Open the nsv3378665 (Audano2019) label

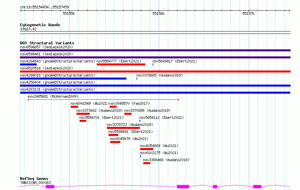(159, 75)
